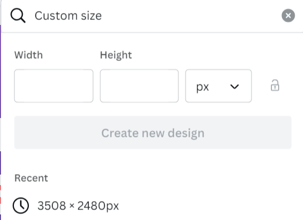Expand the measurement unit combo box
303x220 pixels.
click(x=218, y=86)
